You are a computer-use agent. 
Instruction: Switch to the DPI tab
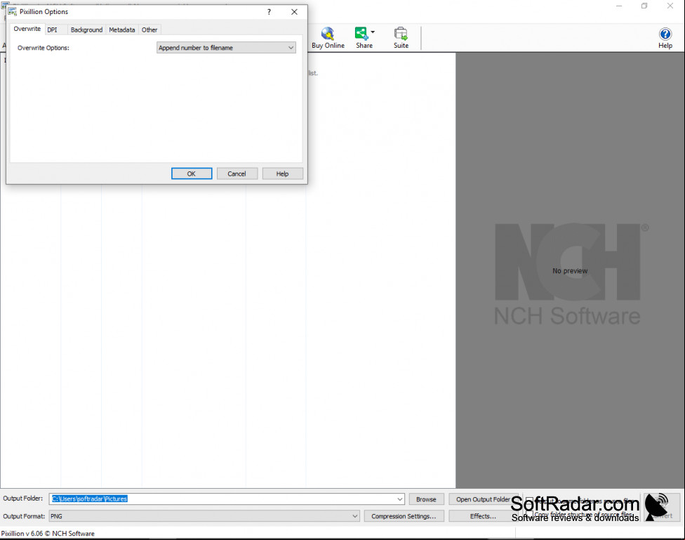(52, 29)
